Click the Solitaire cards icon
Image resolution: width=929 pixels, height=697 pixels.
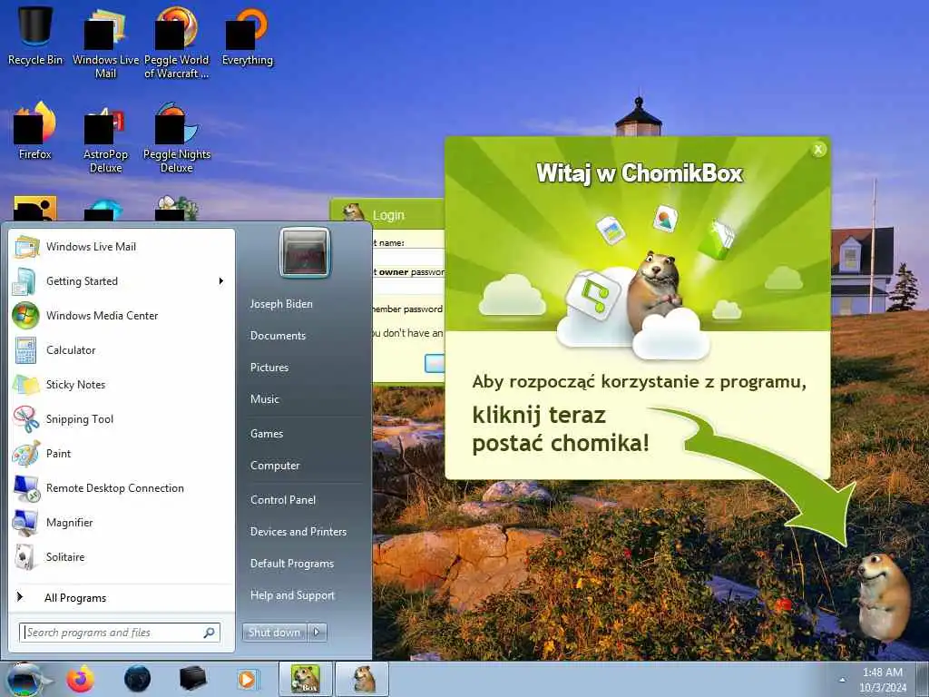click(26, 556)
